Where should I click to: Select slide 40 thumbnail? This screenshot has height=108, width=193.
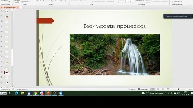7,32
